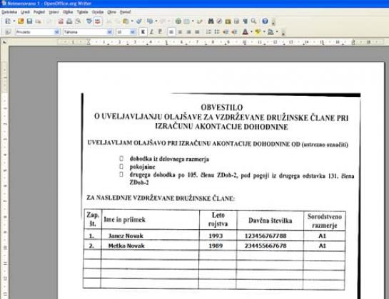Click the Help question mark icon
This screenshot has height=299, width=389.
click(x=265, y=21)
